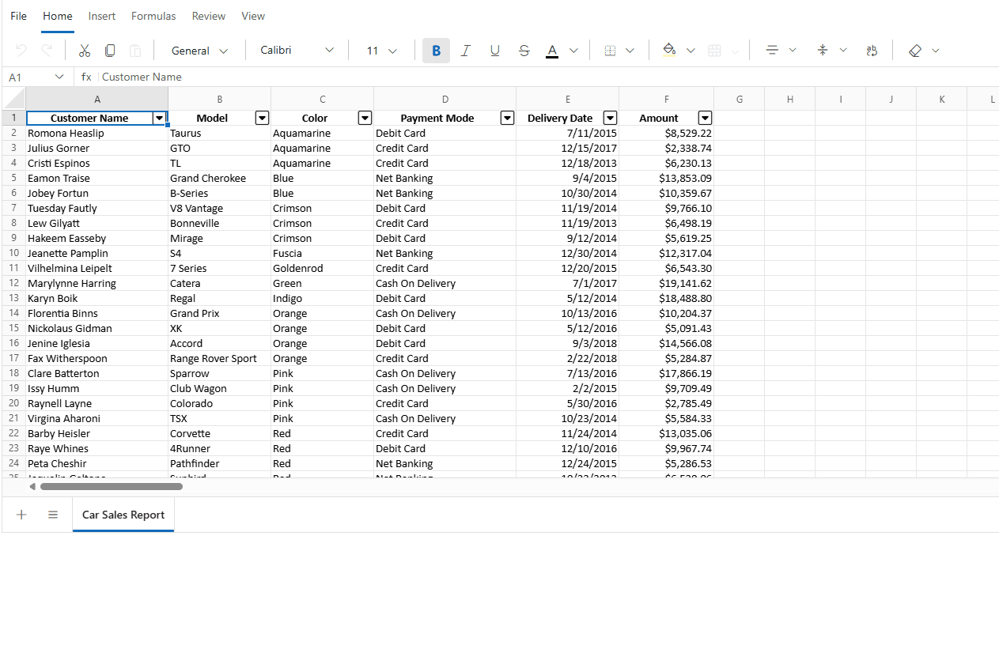Apply strikethrough formatting
This screenshot has width=999, height=649.
tap(524, 50)
